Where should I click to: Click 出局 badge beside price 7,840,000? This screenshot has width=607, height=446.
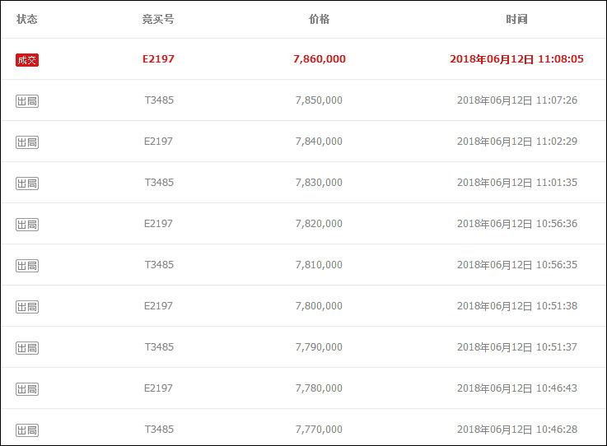27,142
